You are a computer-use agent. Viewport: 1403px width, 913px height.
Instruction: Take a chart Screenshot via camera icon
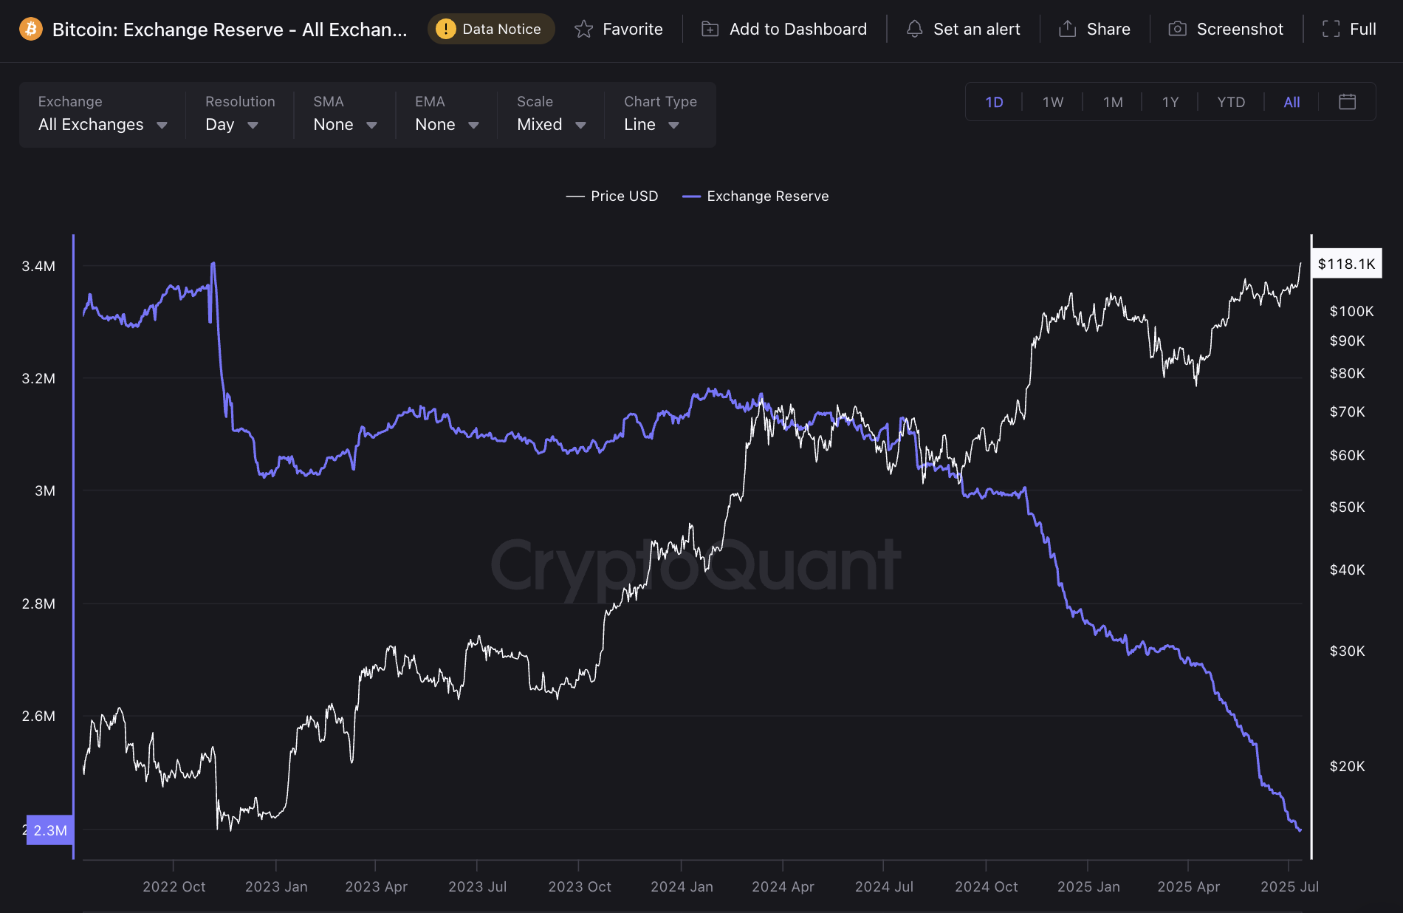[1179, 28]
